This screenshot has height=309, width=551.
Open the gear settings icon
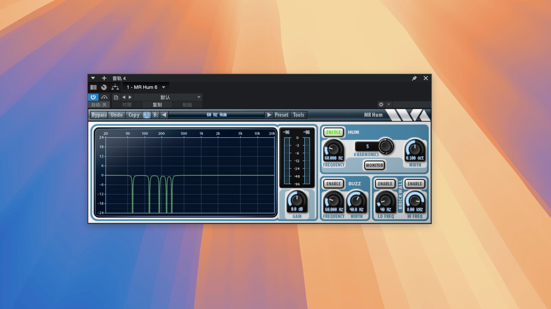(381, 104)
